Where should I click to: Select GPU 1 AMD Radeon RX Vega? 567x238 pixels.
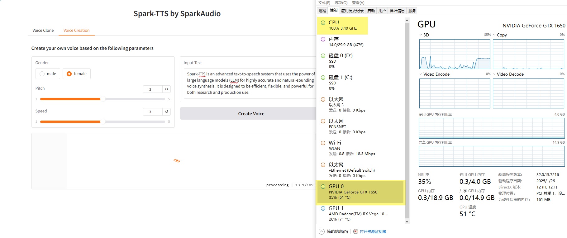click(x=360, y=213)
